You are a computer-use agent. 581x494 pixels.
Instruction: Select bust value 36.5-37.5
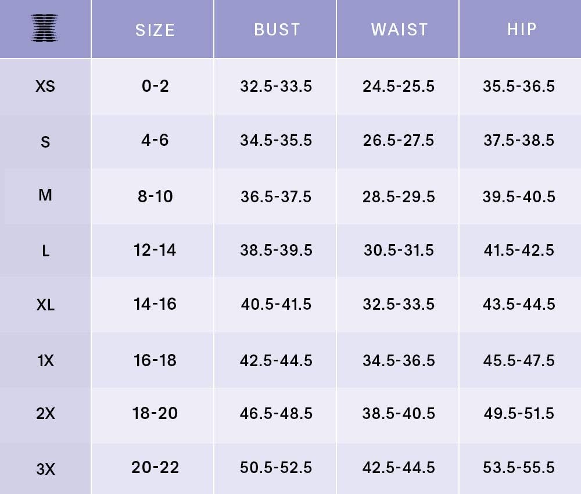coord(276,196)
